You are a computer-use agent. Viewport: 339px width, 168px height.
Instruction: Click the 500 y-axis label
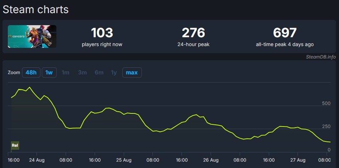tap(326, 103)
